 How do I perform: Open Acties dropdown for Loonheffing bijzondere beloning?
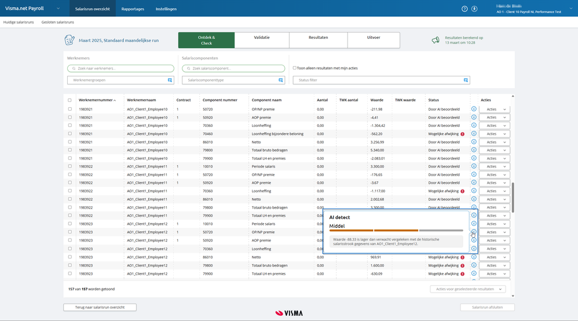tap(495, 134)
